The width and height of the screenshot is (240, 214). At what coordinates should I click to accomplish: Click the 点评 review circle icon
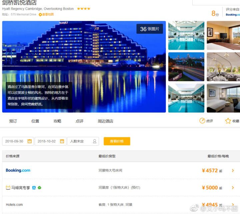click(202, 121)
